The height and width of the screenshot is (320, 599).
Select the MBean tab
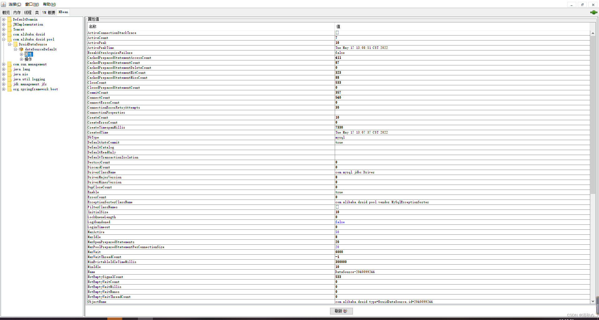tap(63, 12)
